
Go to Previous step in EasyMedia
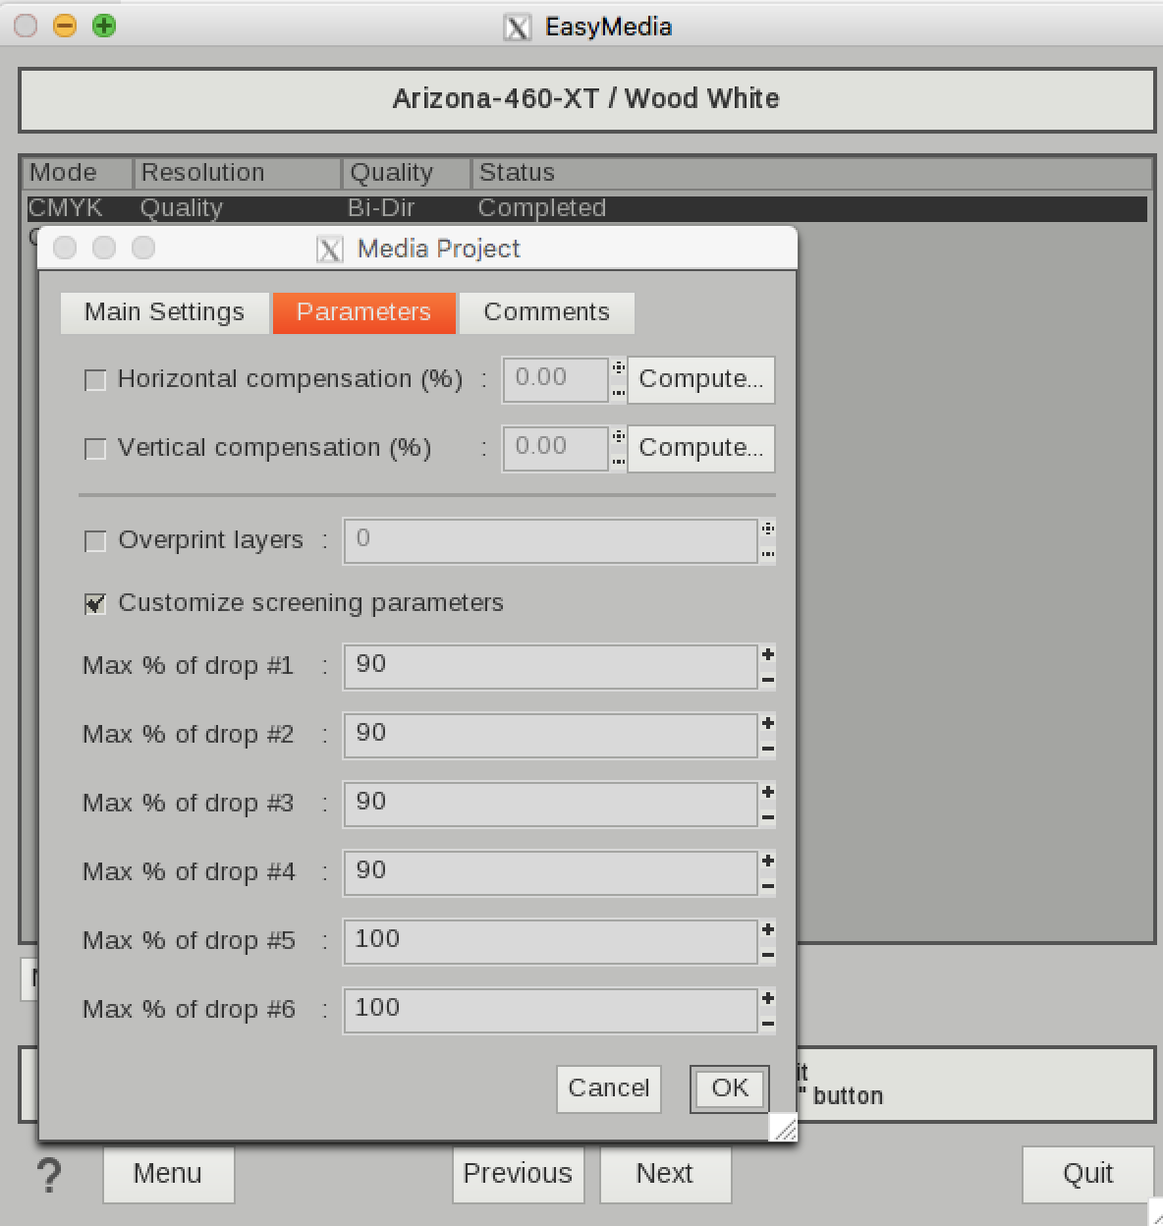(x=518, y=1174)
